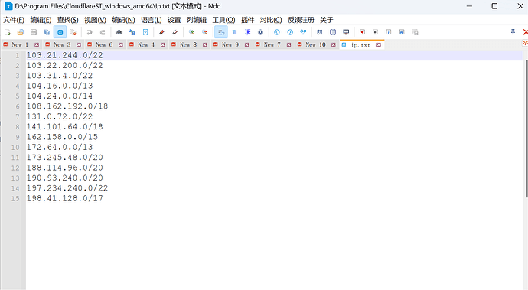
Task: Open the 编辑(E) menu
Action: pos(41,20)
